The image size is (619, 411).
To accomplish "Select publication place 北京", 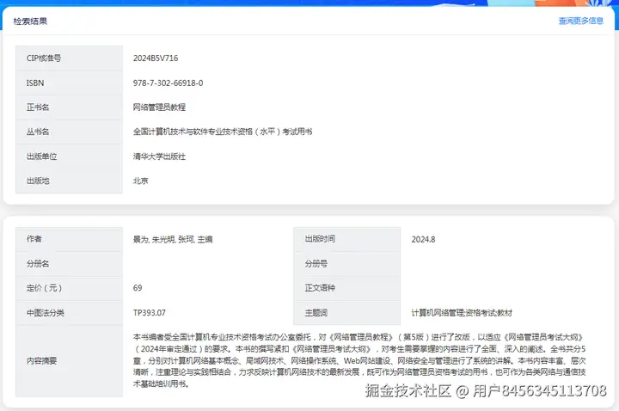I will (140, 181).
